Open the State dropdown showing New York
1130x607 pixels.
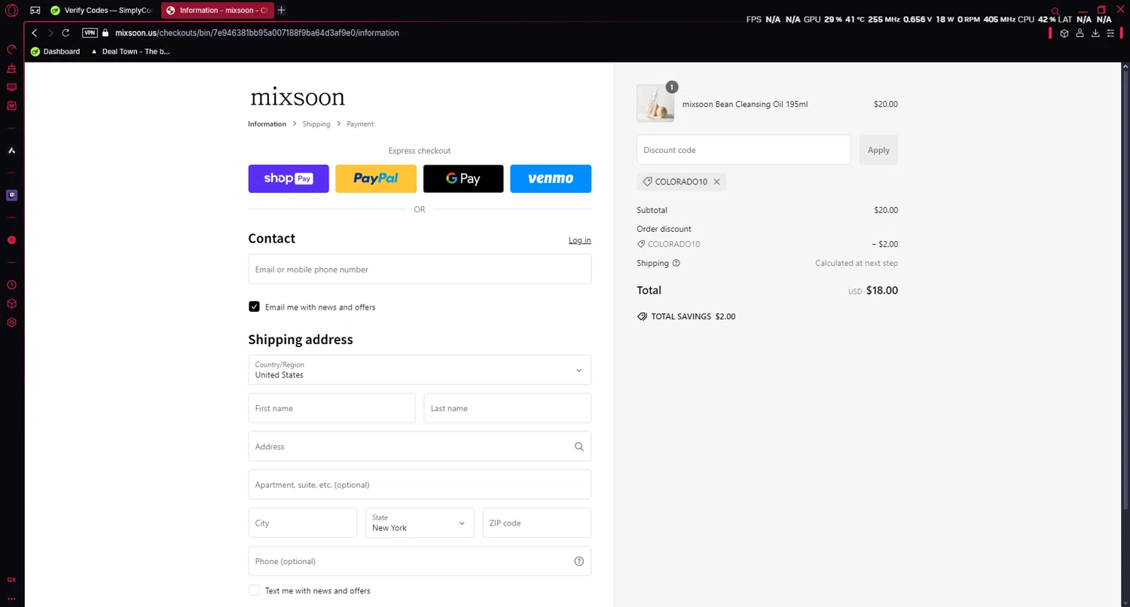pos(420,523)
